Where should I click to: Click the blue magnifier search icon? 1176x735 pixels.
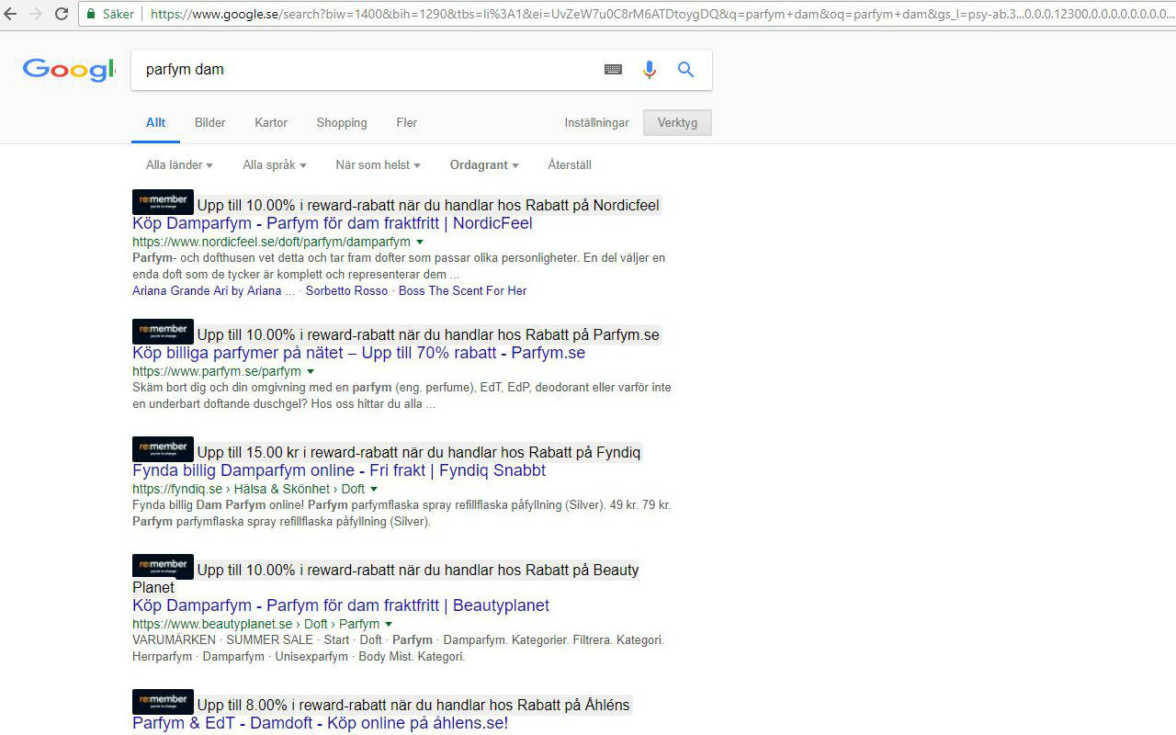[x=685, y=70]
